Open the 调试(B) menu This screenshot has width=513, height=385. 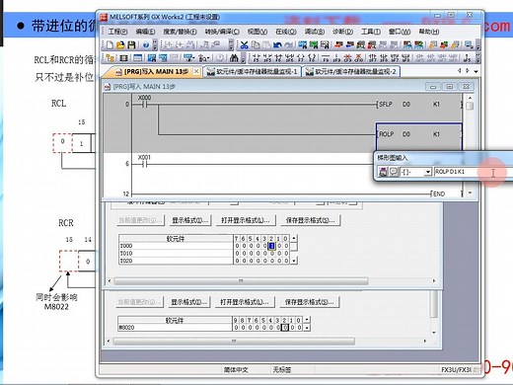(315, 32)
